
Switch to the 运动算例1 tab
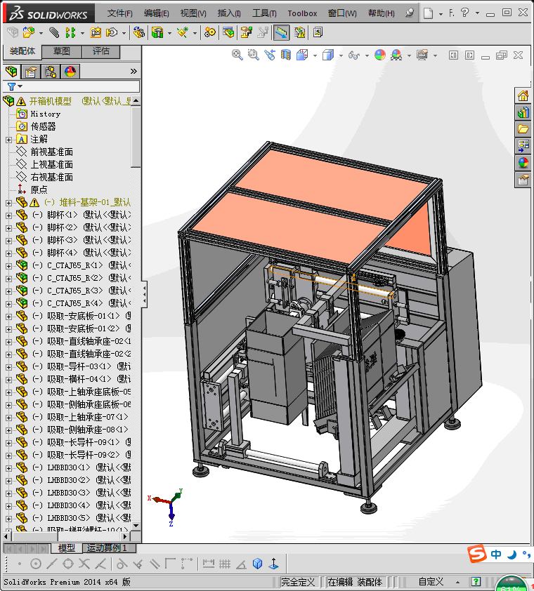[x=106, y=548]
